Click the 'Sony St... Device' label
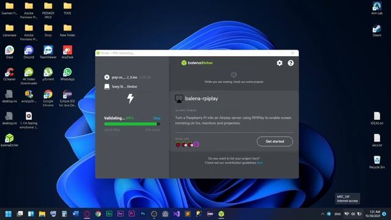Viewport: 391px width, 220px height. coord(124,87)
